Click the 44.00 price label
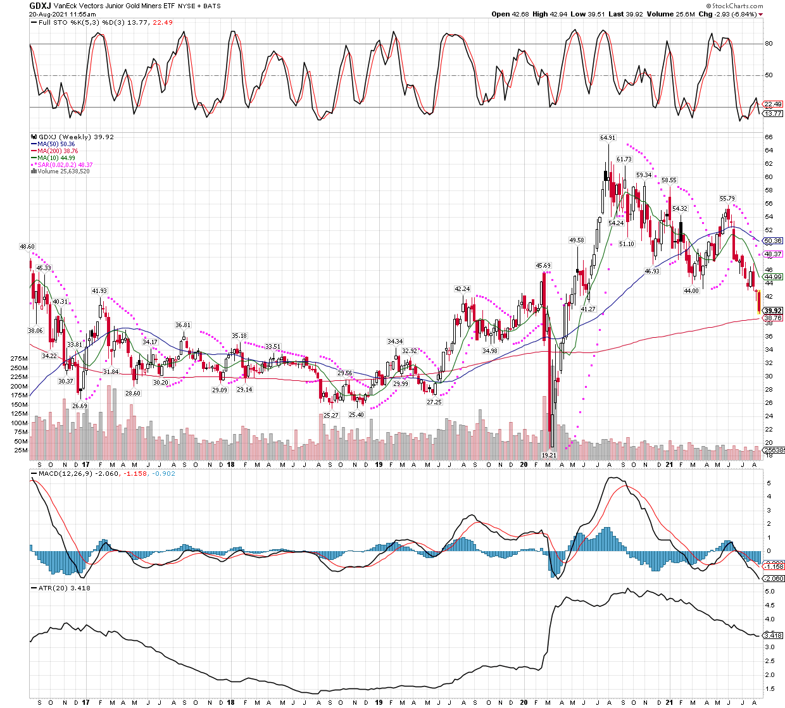Screen dimensions: 785x708 point(691,291)
